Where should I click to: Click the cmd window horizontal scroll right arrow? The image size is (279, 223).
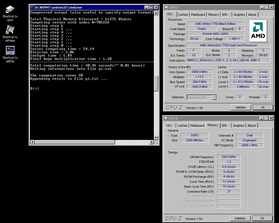point(151,142)
